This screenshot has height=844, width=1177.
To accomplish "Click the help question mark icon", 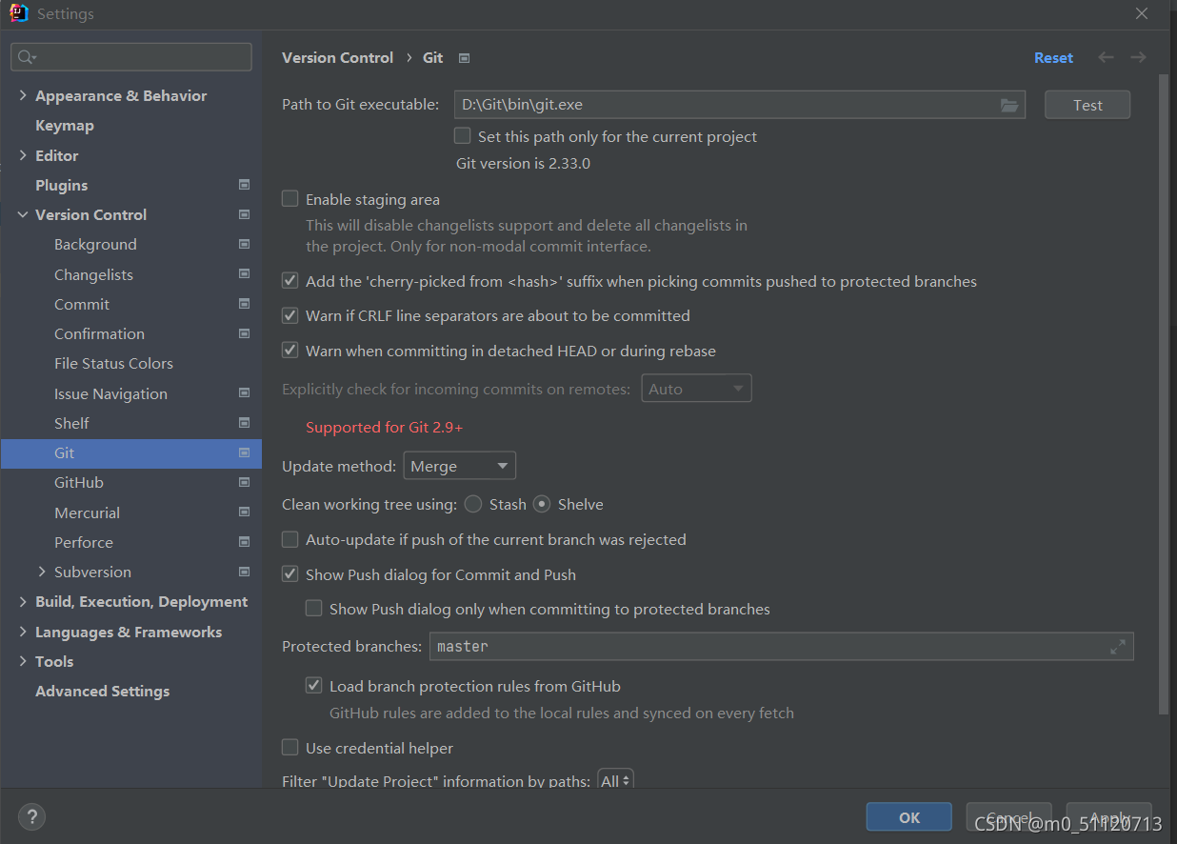I will pos(31,816).
